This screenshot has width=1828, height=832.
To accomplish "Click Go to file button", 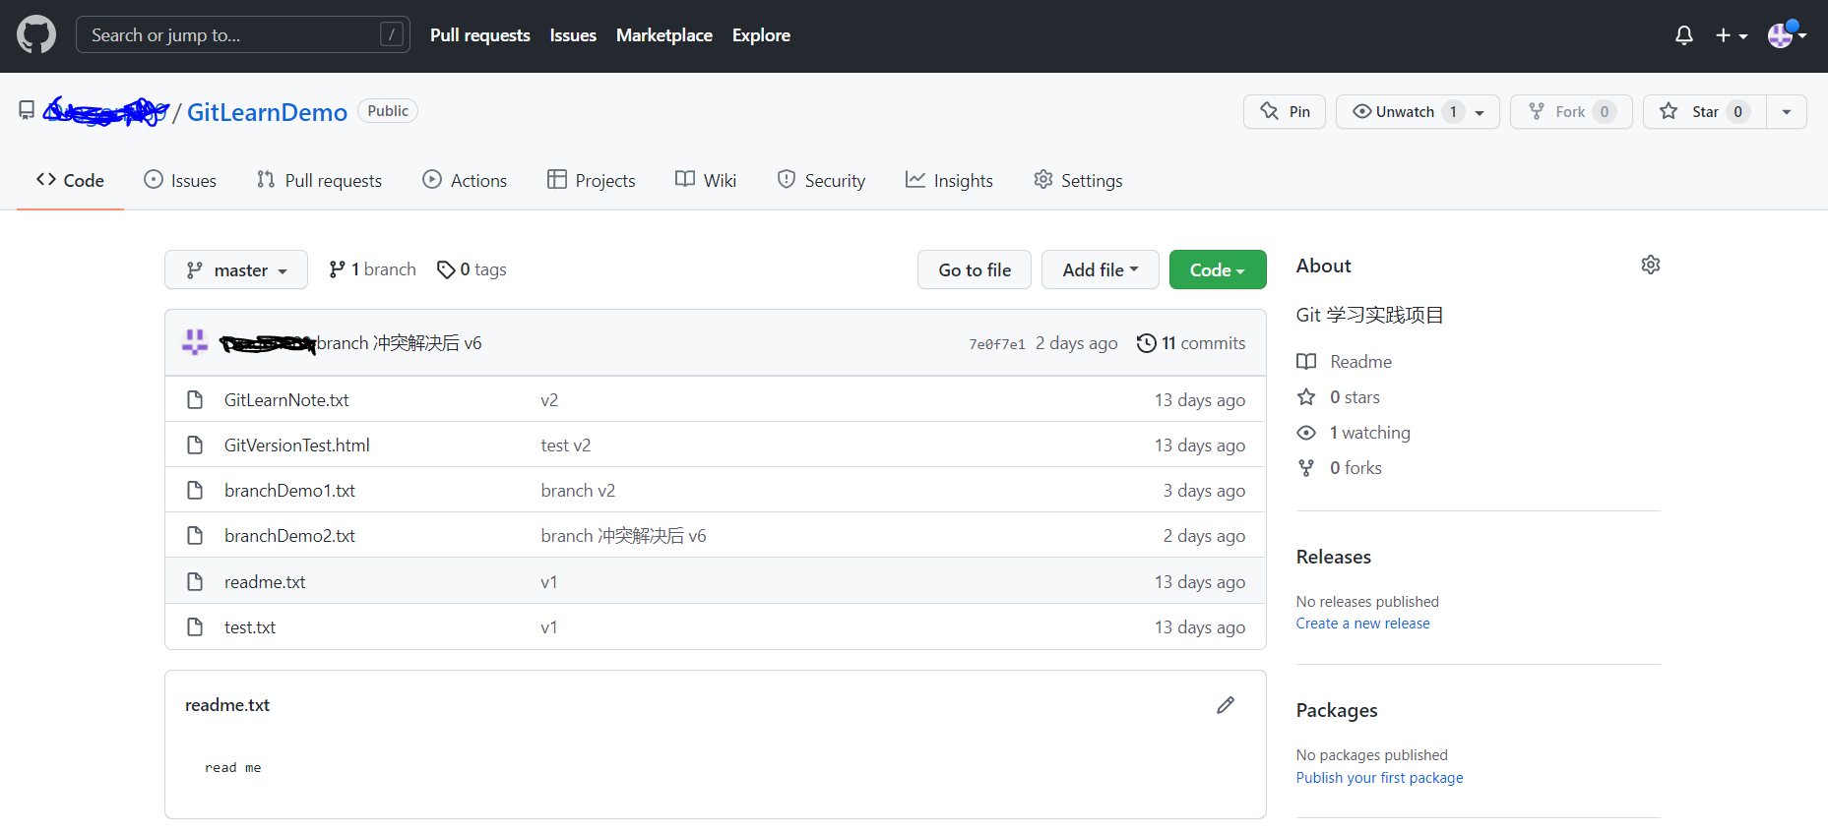I will click(x=975, y=269).
